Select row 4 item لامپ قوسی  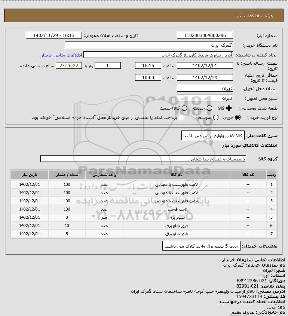[x=176, y=209]
